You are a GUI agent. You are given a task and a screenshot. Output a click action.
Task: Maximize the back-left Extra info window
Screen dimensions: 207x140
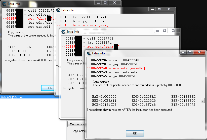click(x=105, y=3)
